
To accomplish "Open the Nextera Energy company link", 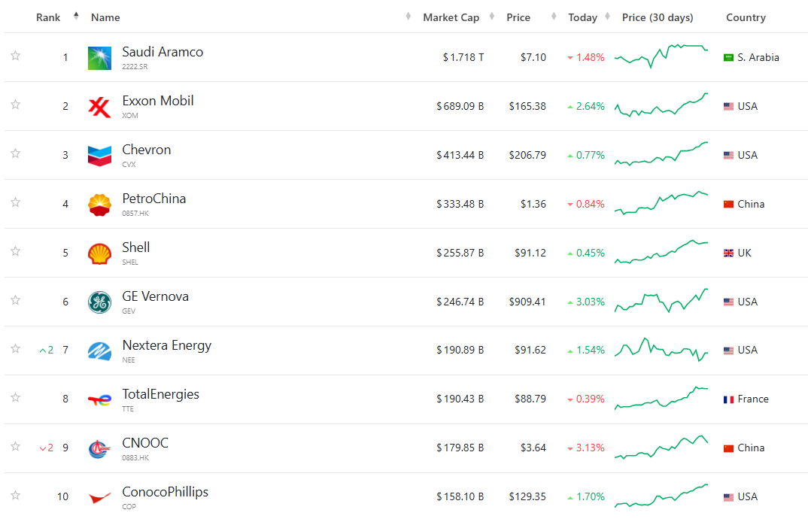I will click(x=166, y=345).
